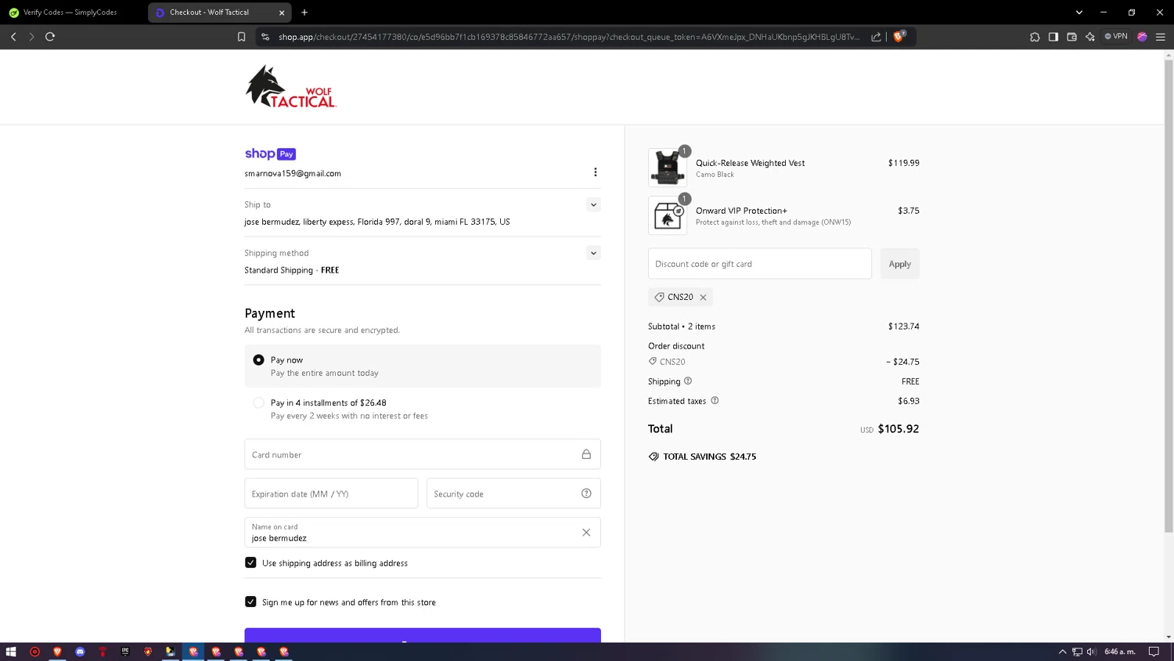
Task: Expand the Ship to section
Action: pyautogui.click(x=593, y=205)
